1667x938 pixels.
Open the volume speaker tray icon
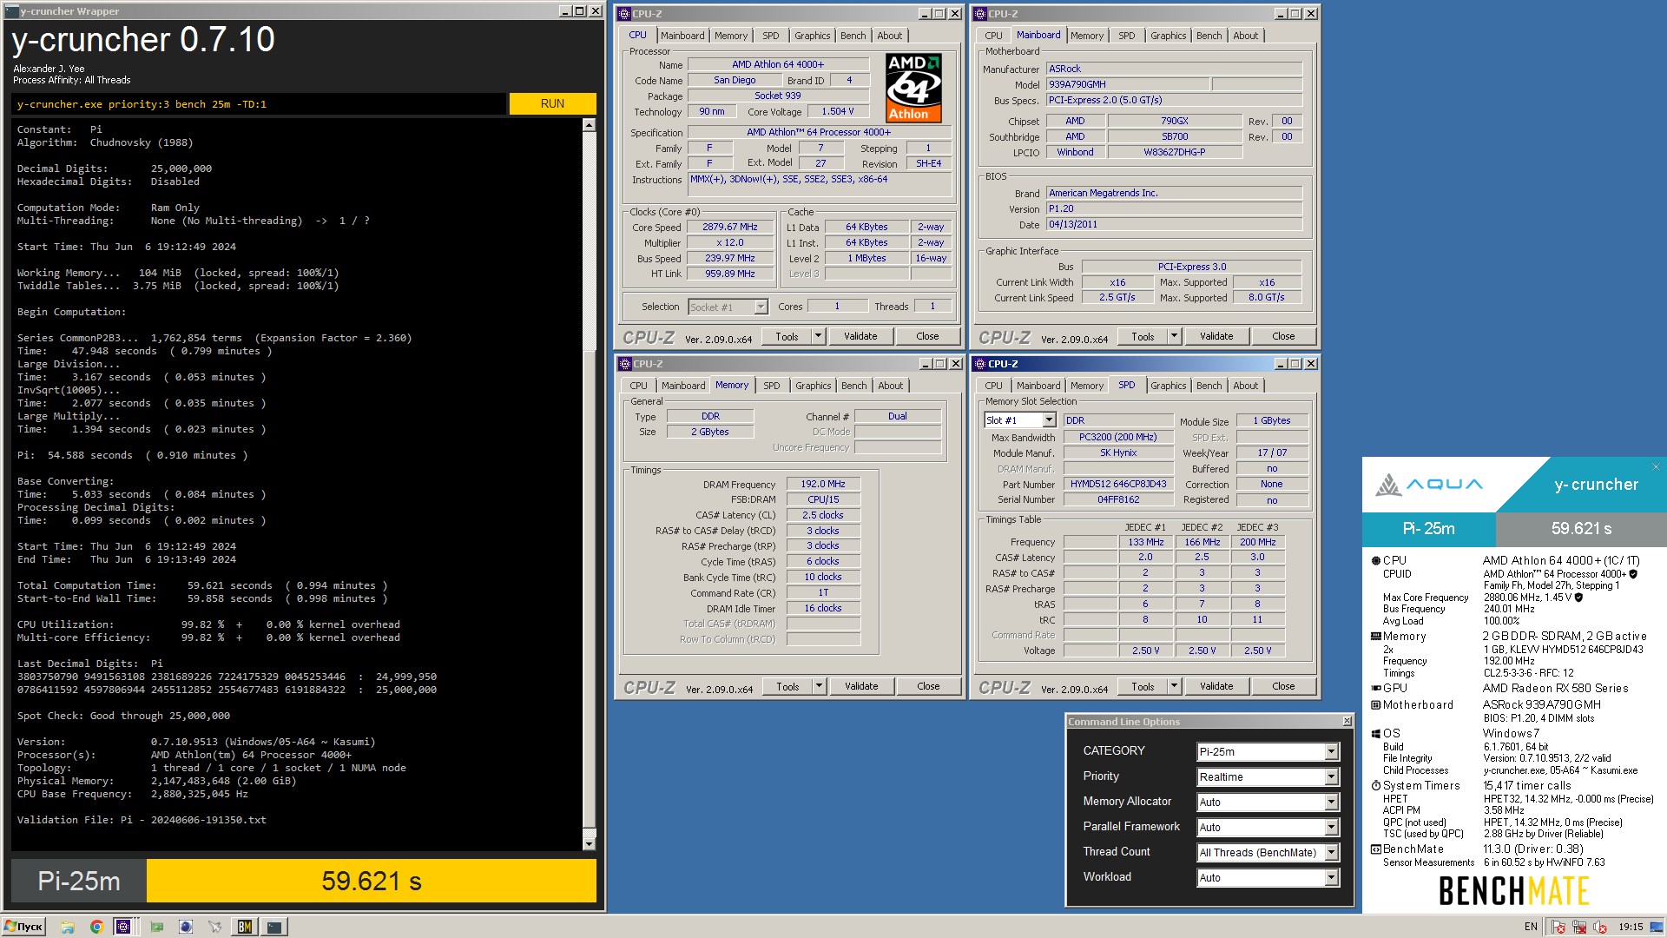click(1600, 927)
